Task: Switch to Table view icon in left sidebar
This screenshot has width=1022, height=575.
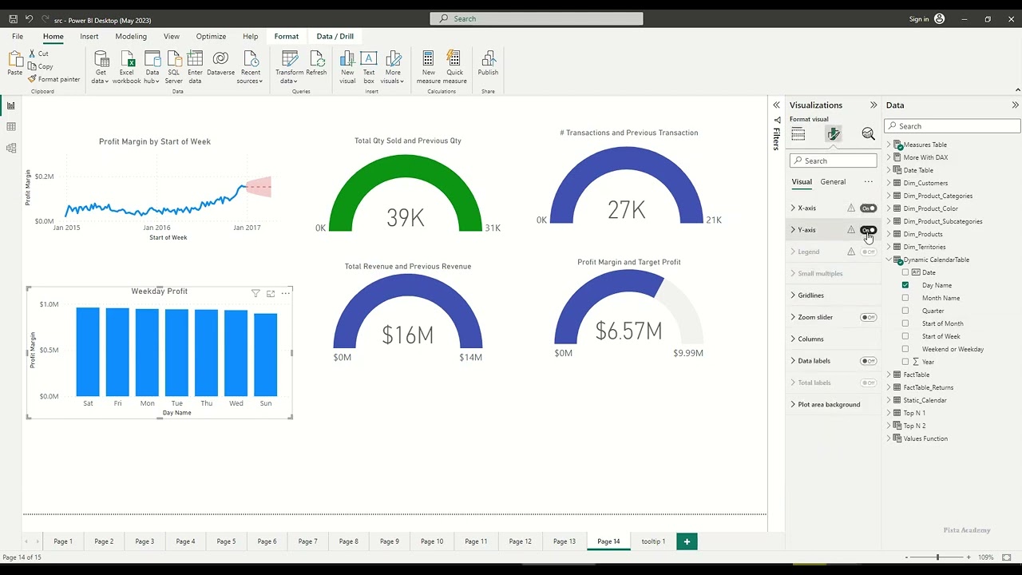Action: 11,127
